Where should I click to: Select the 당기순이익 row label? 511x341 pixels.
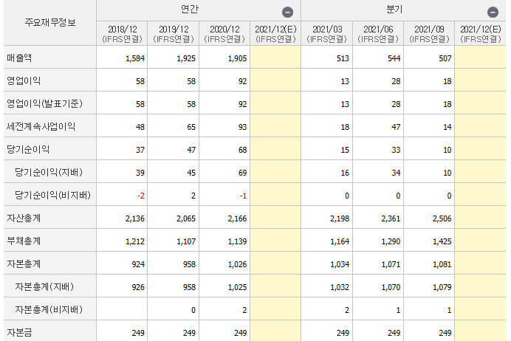pyautogui.click(x=28, y=150)
